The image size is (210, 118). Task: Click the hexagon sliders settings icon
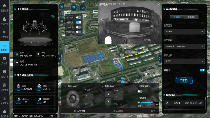pos(83,7)
